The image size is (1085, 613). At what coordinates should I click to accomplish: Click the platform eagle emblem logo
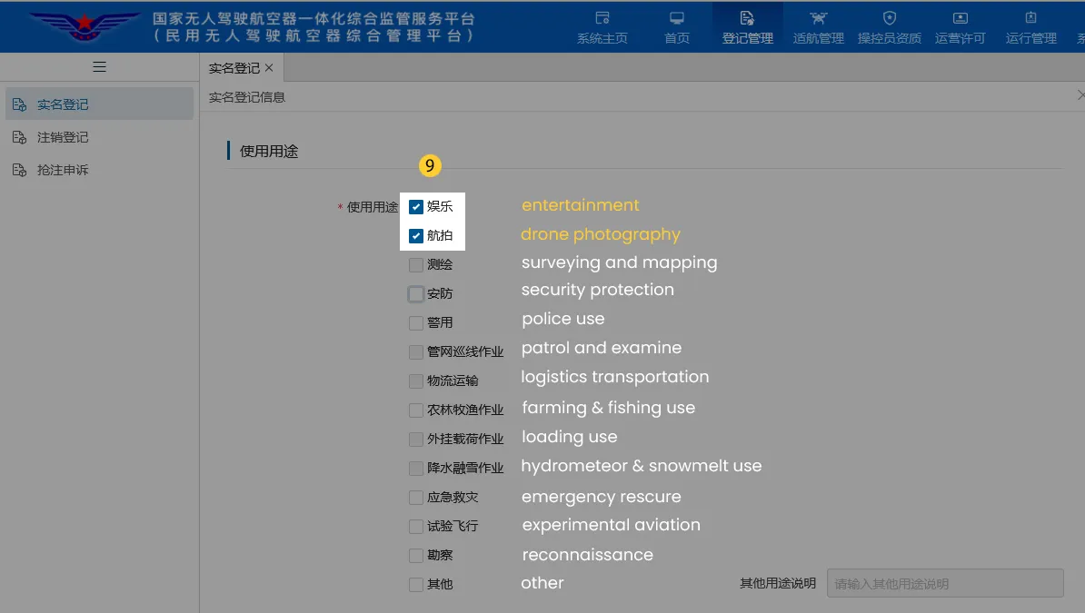(x=85, y=25)
